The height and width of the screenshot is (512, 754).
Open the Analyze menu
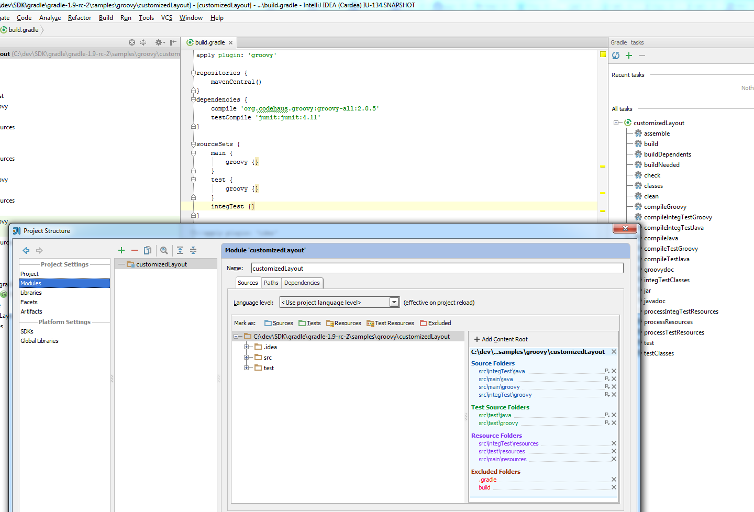tap(50, 18)
